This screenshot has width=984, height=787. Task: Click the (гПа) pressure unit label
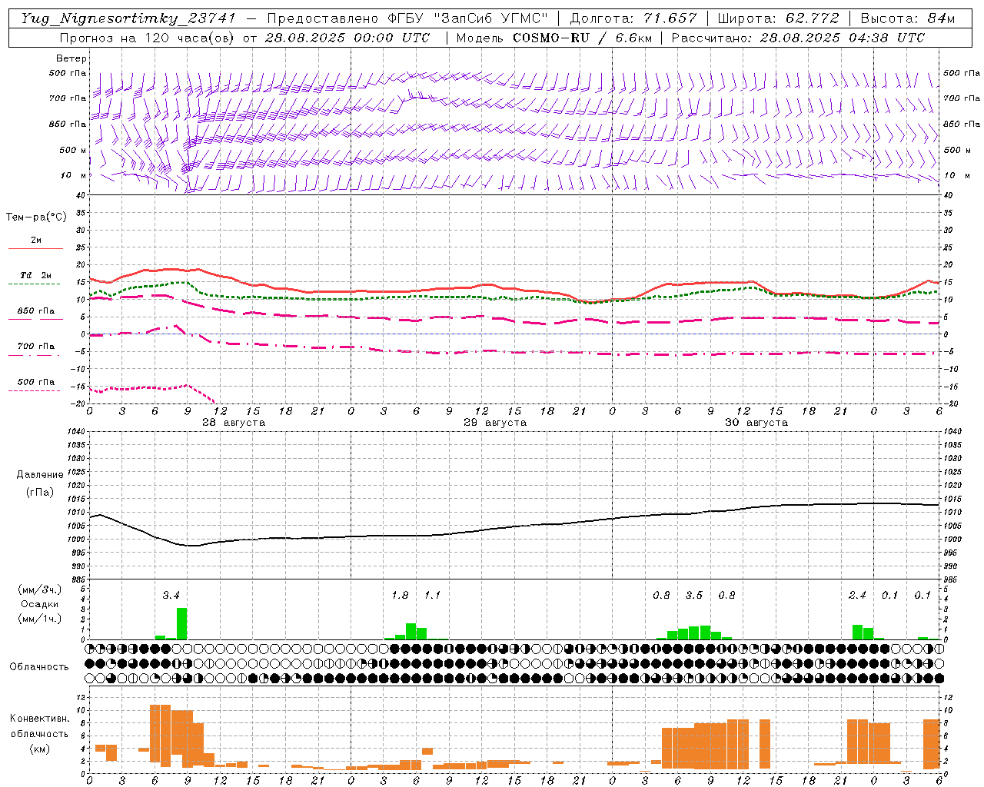click(40, 492)
